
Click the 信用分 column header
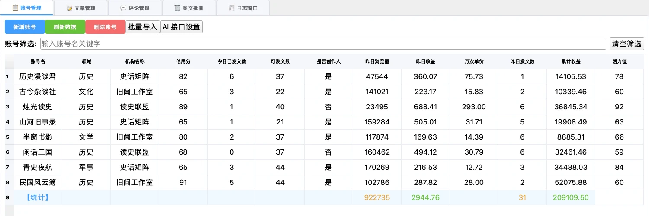183,61
